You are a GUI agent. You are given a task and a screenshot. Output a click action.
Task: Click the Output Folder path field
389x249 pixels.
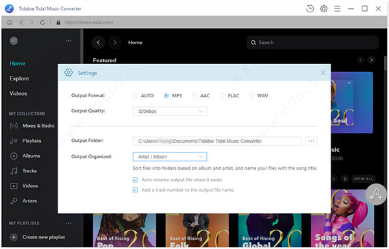pos(217,141)
